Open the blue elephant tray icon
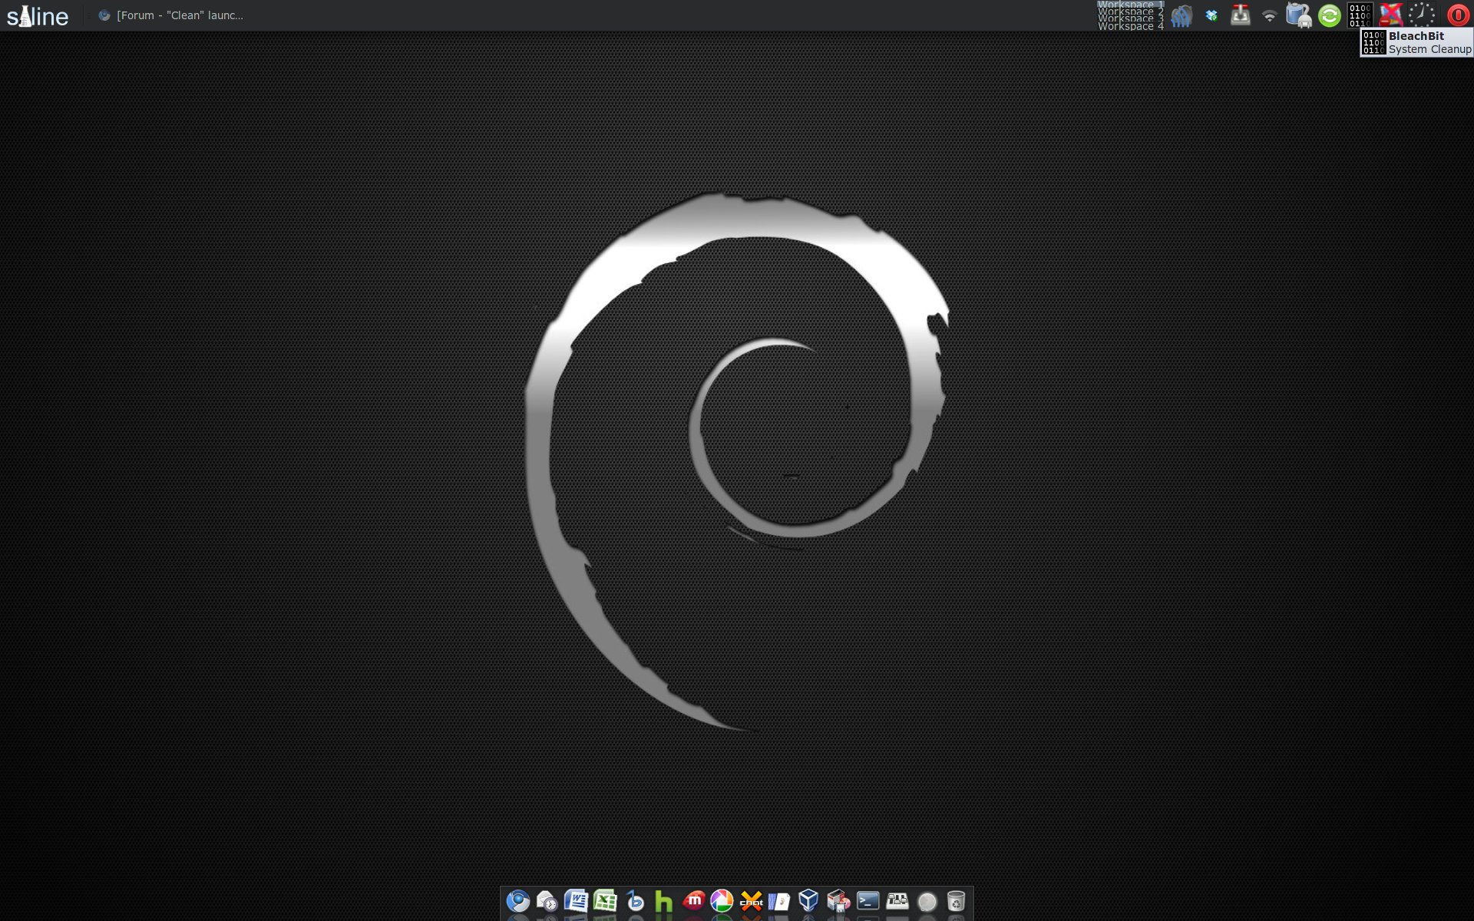Viewport: 1474px width, 921px height. point(1182,15)
